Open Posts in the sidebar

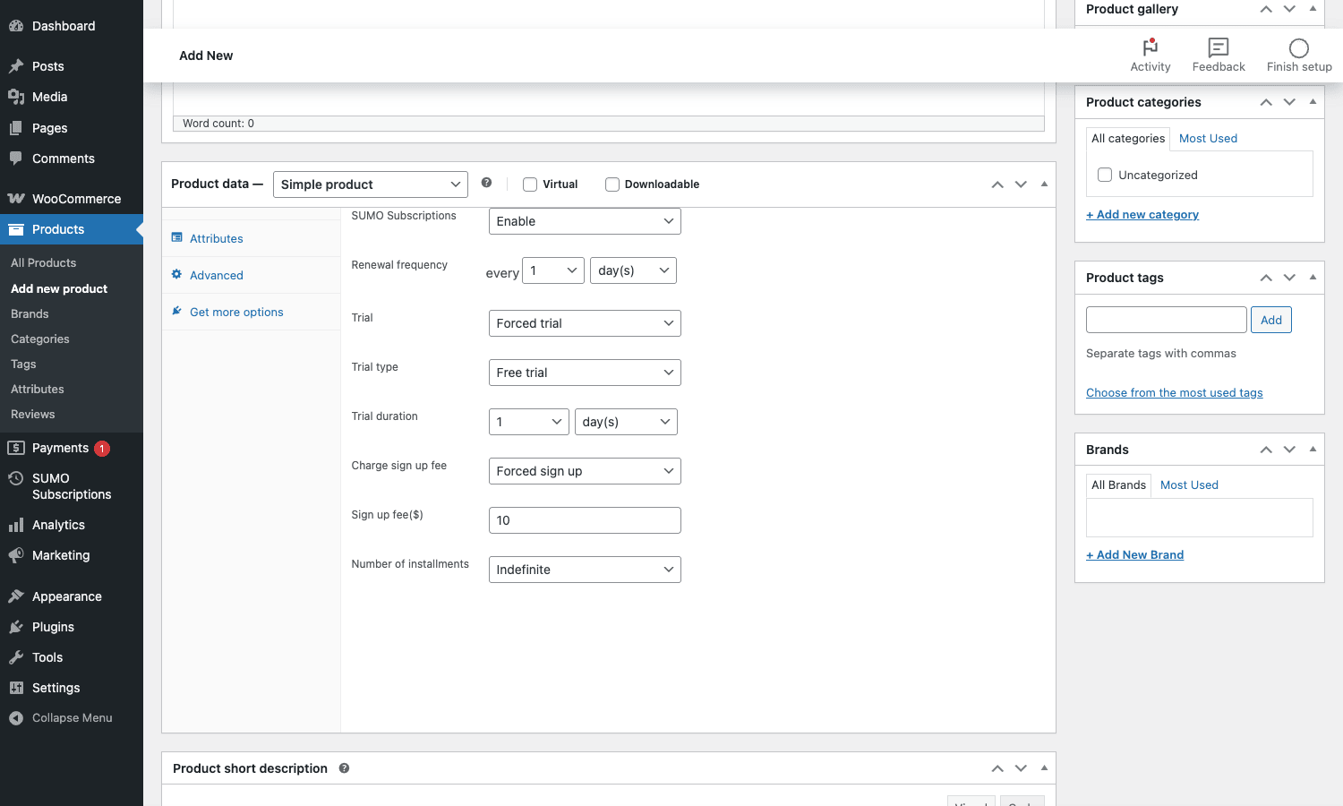coord(72,66)
